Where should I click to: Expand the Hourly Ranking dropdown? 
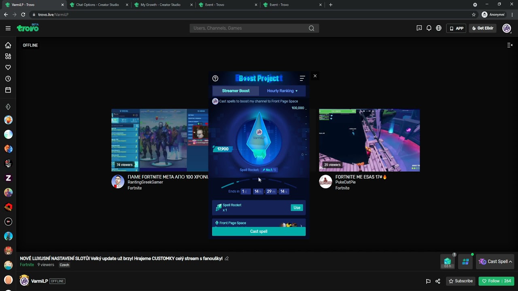coord(282,91)
